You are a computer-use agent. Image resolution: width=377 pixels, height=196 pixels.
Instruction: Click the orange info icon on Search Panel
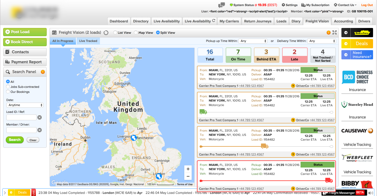pyautogui.click(x=43, y=72)
